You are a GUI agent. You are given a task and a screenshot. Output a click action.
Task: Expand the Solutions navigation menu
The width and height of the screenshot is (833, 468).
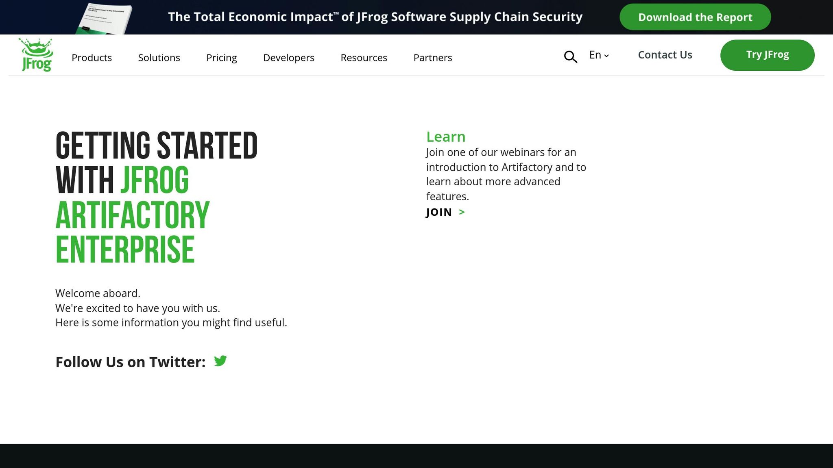159,58
